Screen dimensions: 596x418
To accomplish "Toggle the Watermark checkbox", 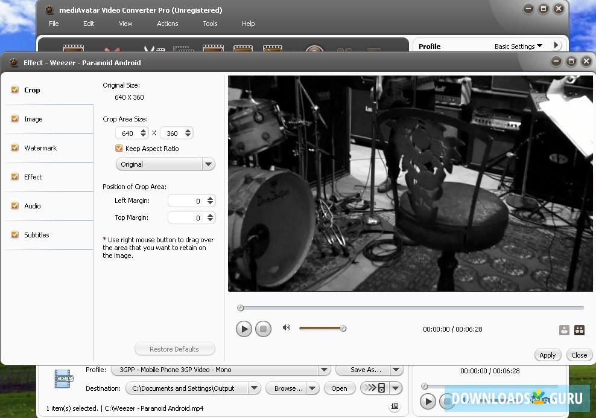I will tap(15, 148).
